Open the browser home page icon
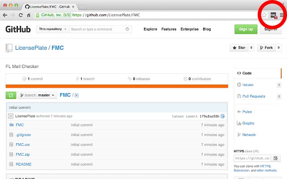 click(29, 15)
